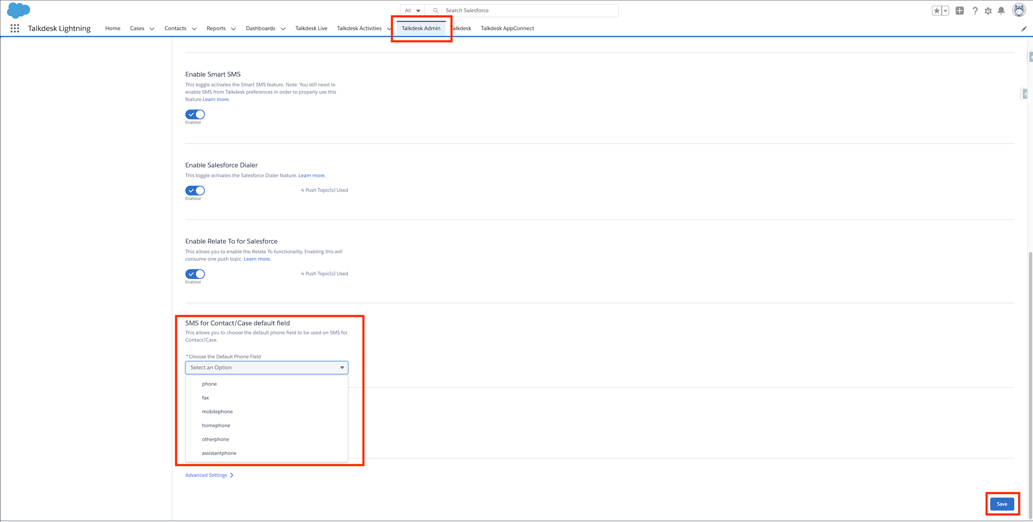The image size is (1033, 522).
Task: Collapse the Default Phone Field dropdown
Action: [x=267, y=367]
